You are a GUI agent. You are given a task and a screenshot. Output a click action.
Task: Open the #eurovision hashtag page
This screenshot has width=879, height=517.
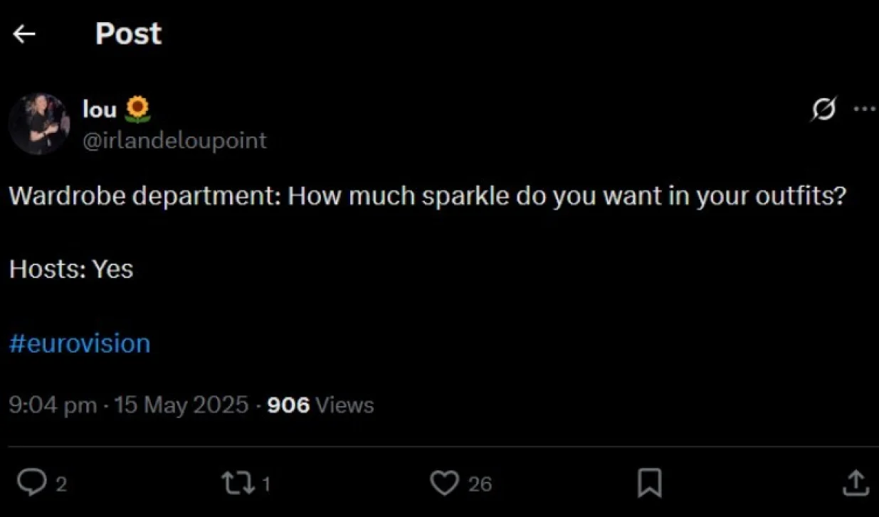pyautogui.click(x=78, y=343)
